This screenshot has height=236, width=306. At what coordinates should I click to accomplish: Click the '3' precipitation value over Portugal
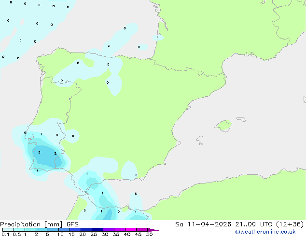click(x=39, y=153)
